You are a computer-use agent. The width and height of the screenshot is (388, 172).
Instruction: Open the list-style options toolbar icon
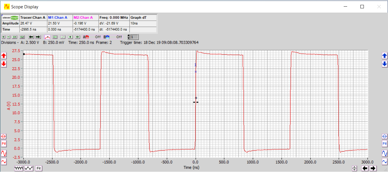click(x=55, y=37)
